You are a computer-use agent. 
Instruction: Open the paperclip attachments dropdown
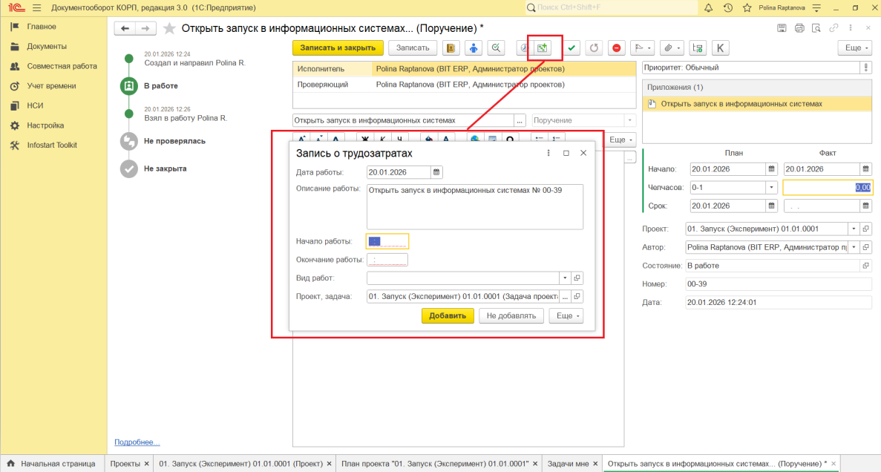pyautogui.click(x=671, y=48)
